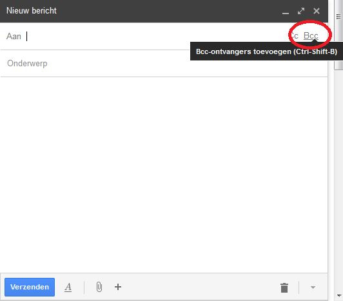Screen dimensions: 343x301
Task: Click the Aan label to pick contacts
Action: coord(14,36)
